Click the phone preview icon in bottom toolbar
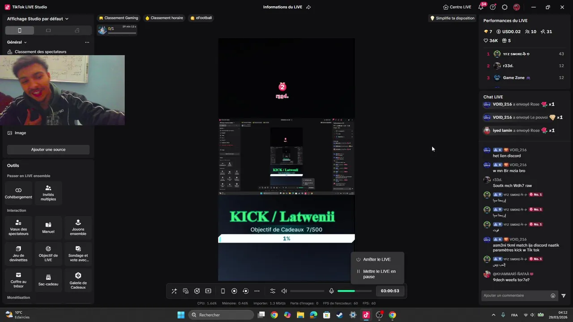573x322 pixels. tap(223, 291)
